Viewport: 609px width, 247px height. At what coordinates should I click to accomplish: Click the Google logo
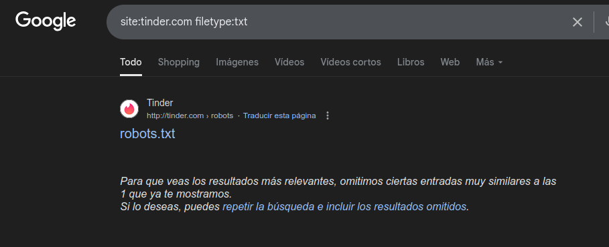[x=46, y=21]
